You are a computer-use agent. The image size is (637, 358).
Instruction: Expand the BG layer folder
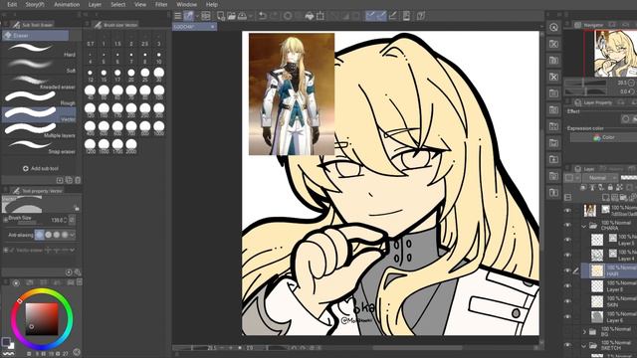click(584, 331)
